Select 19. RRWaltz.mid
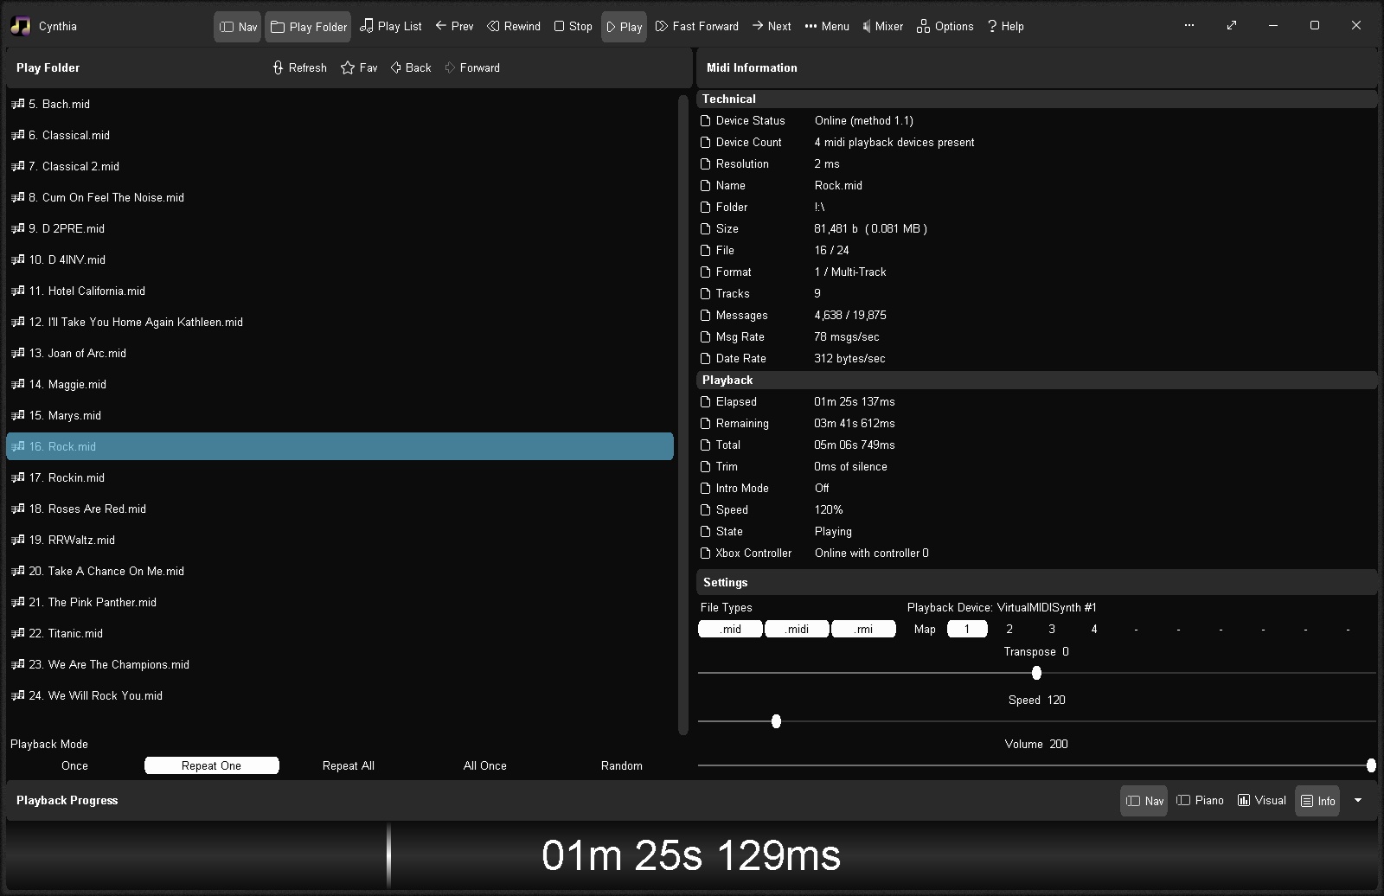The height and width of the screenshot is (896, 1384). [x=340, y=540]
